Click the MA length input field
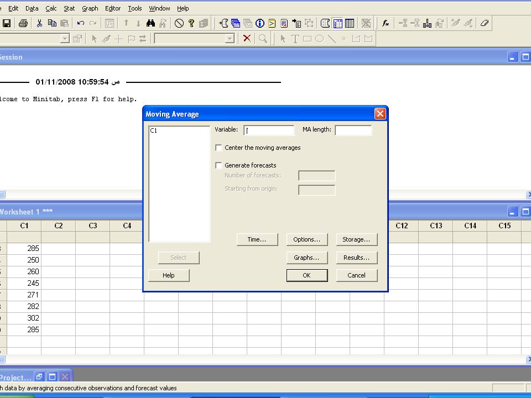Image resolution: width=531 pixels, height=398 pixels. pos(353,130)
